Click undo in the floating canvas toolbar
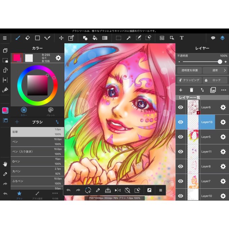The image size is (229, 229). click(68, 190)
